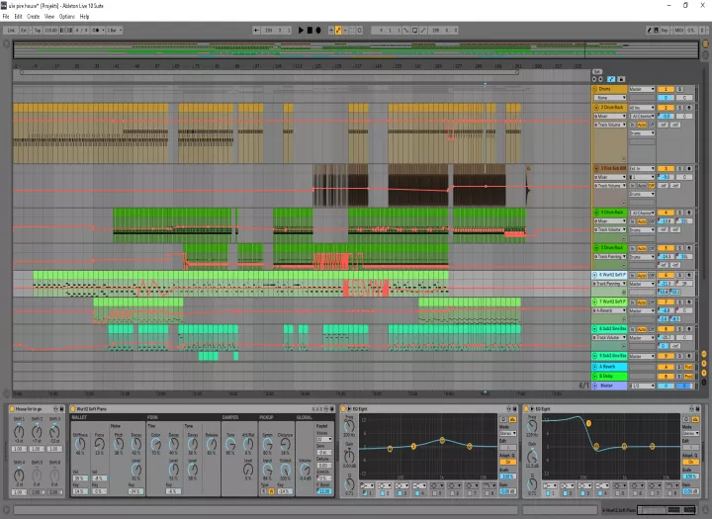
Task: Click filter point 1 in second EQ Eight display
Action: point(588,423)
